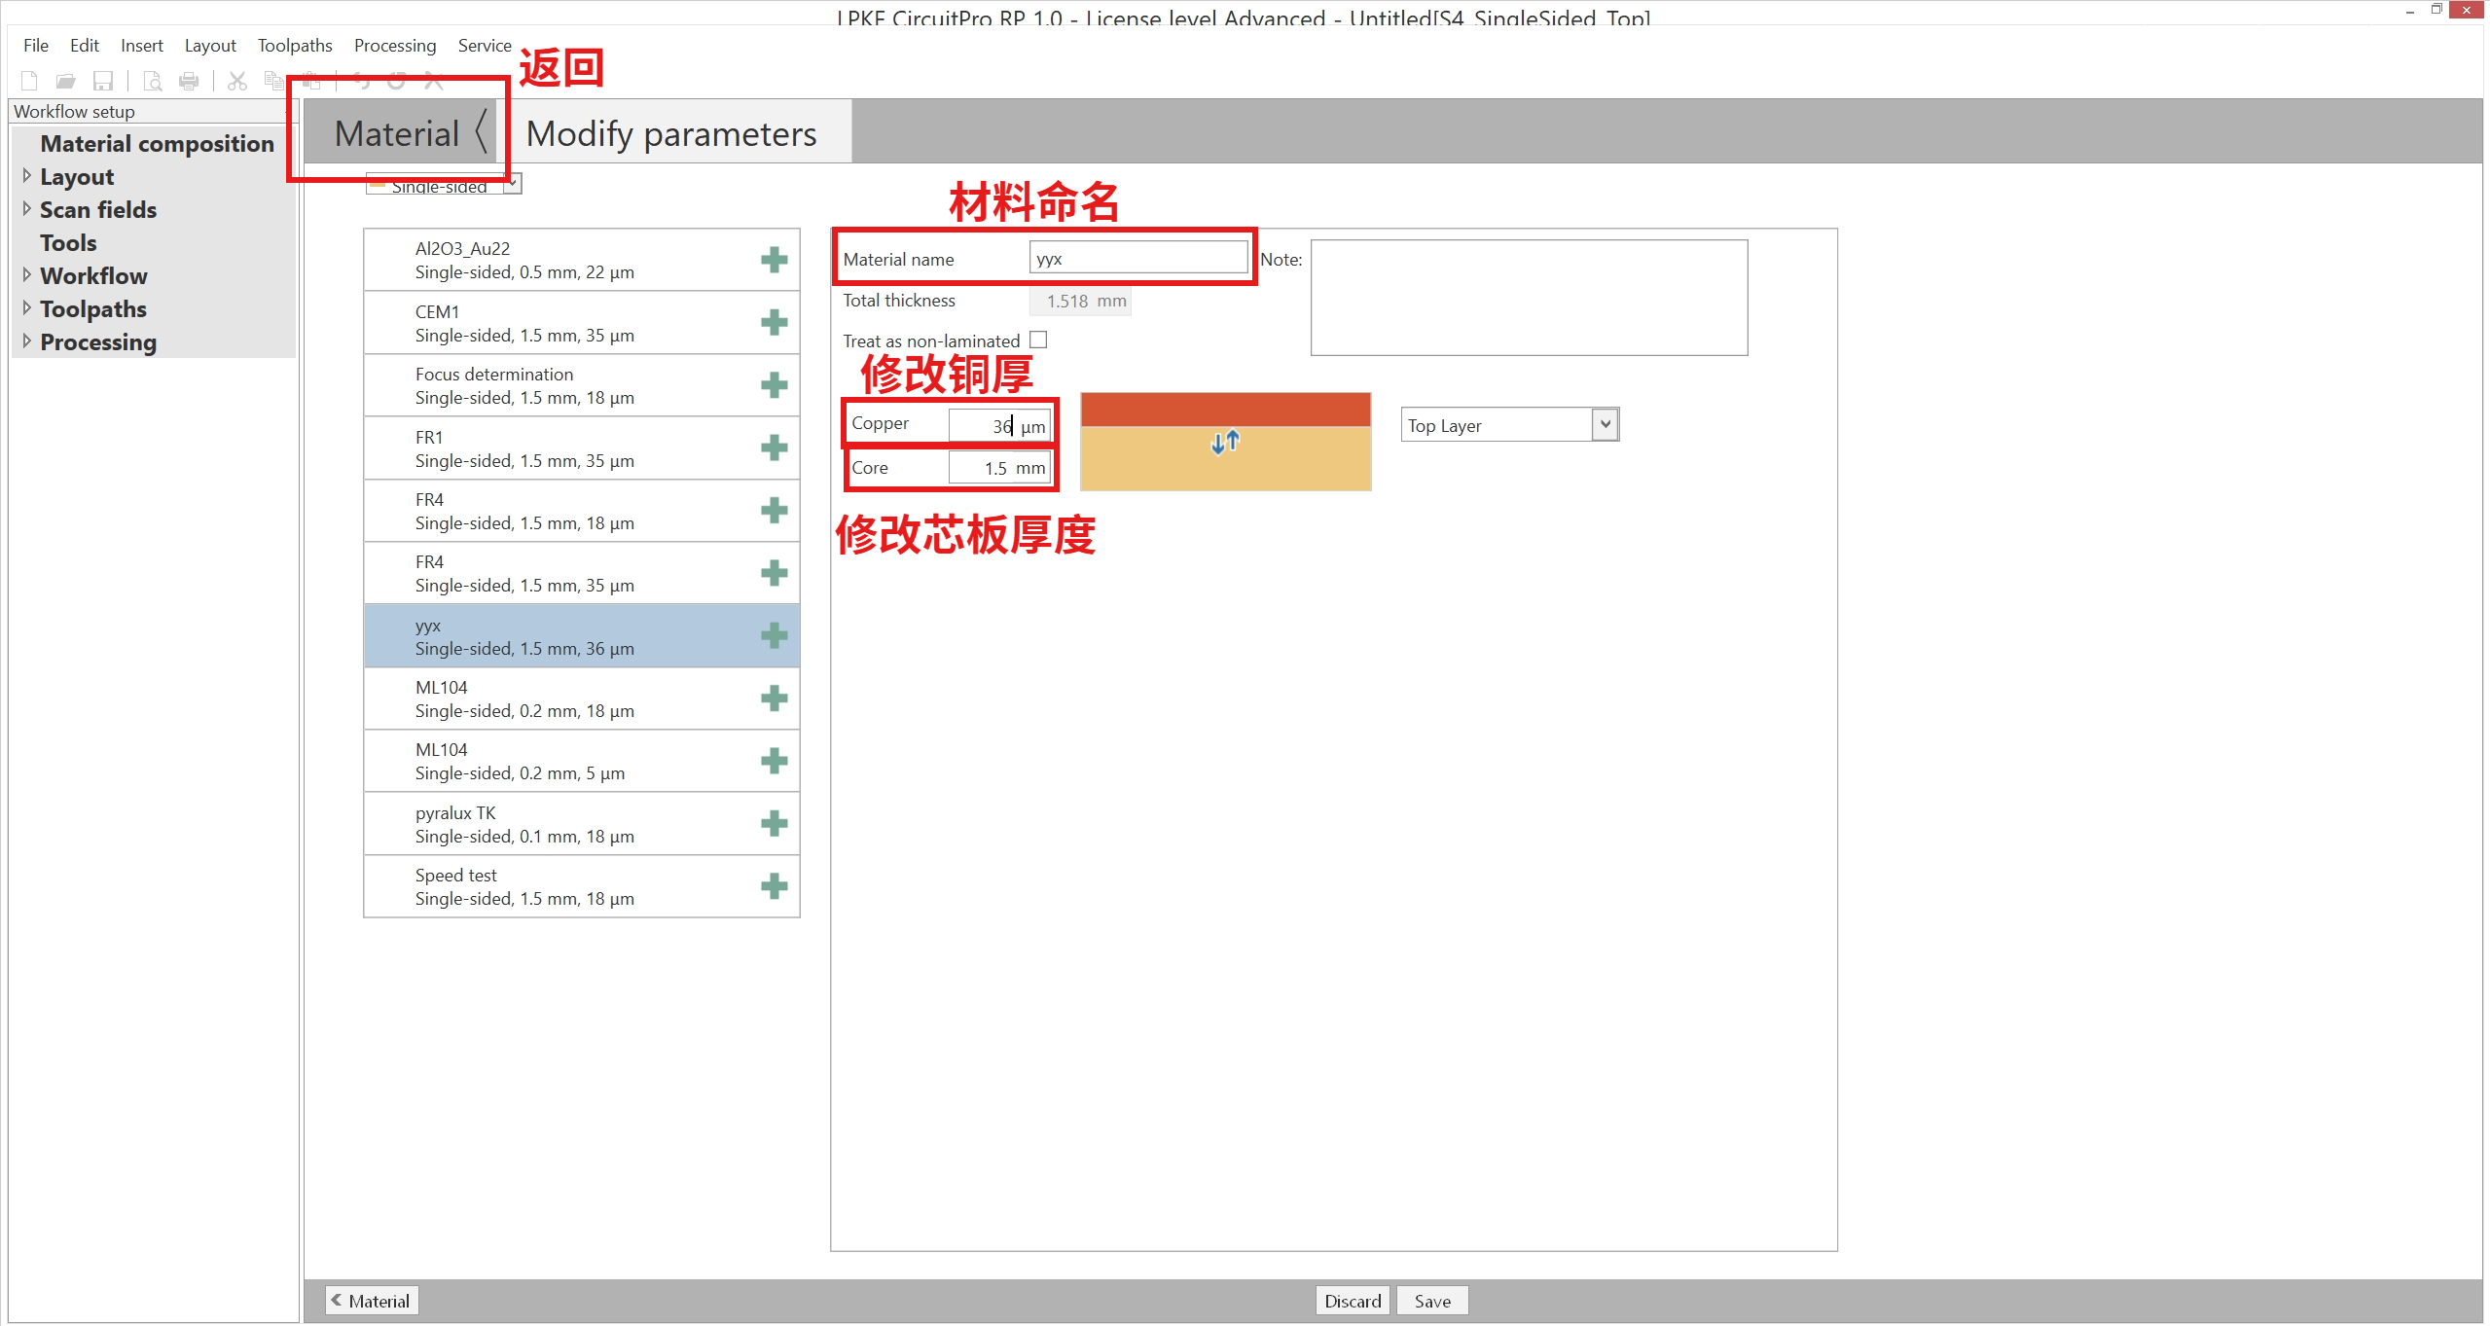Click the Print preview toolbar icon
The image size is (2490, 1326).
pyautogui.click(x=153, y=81)
